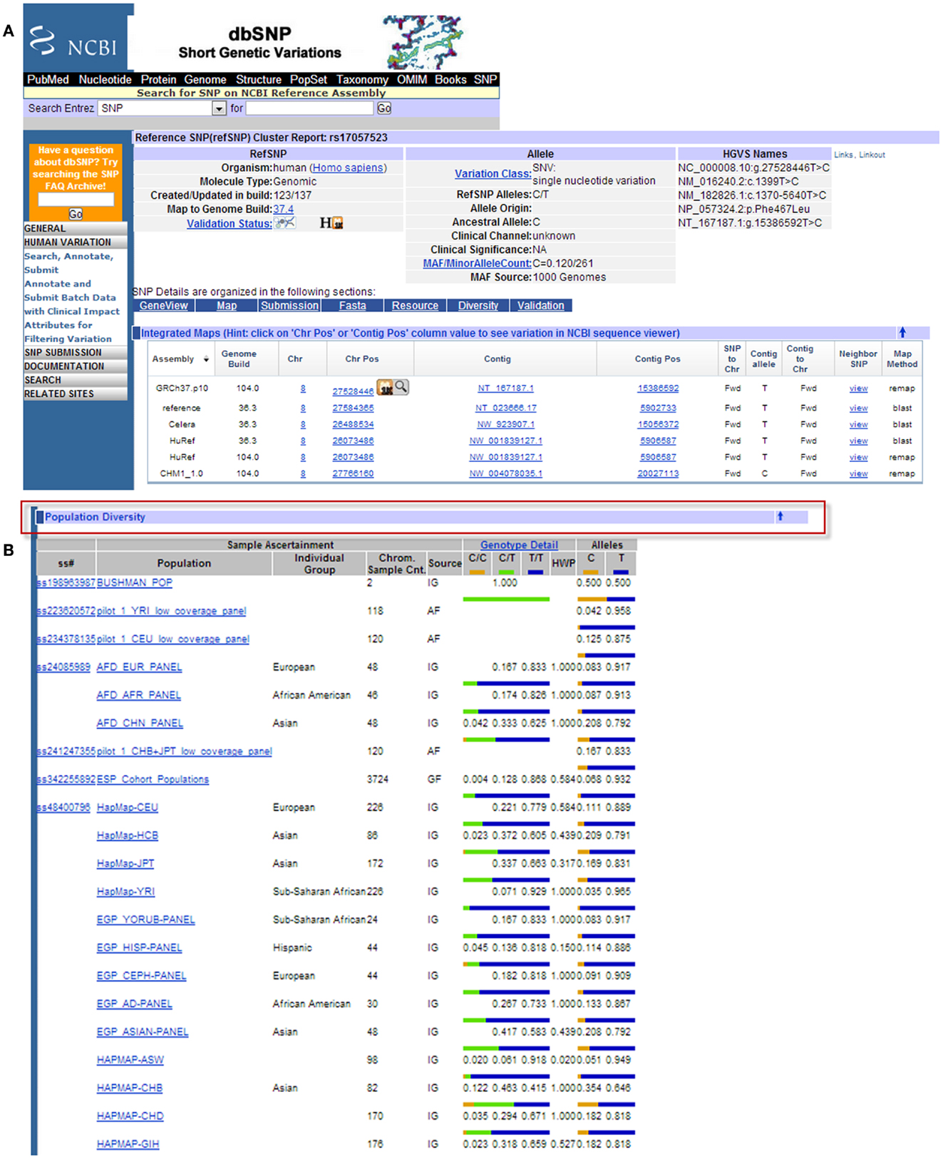Open Taxonomy in the top menu
Image resolution: width=943 pixels, height=1159 pixels.
point(362,79)
